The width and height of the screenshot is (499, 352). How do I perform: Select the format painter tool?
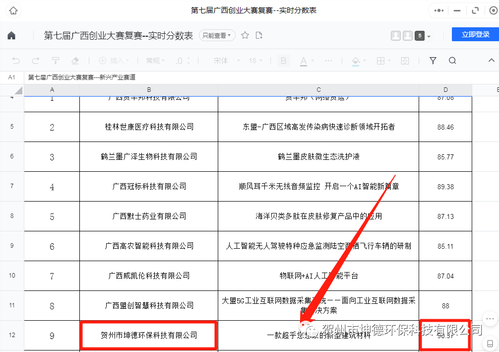pyautogui.click(x=55, y=61)
